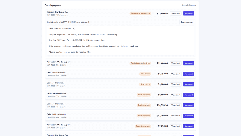Click Second reminder badge for Adventure Works Supply

tap(143, 126)
